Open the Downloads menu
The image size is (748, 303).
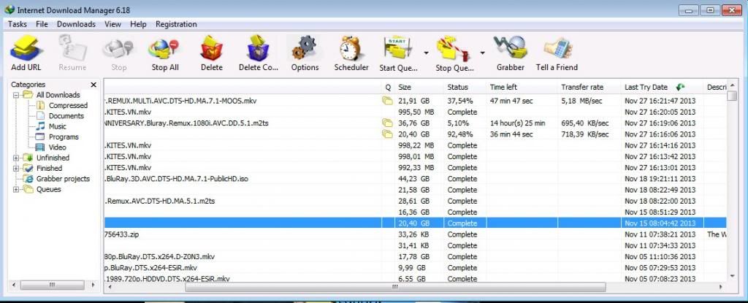[x=76, y=24]
